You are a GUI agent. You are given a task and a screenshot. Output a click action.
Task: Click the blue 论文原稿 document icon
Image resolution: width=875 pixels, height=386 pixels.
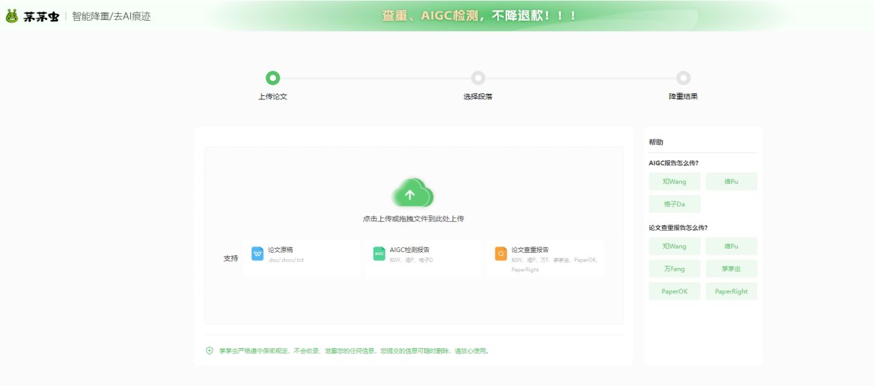point(257,253)
